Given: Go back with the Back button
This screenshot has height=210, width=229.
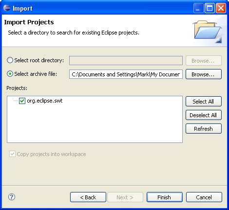Looking at the screenshot, I should tap(88, 197).
